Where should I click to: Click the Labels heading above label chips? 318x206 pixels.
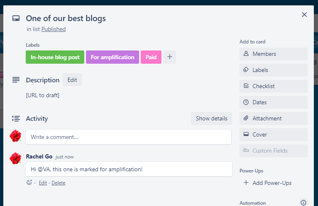[x=33, y=45]
